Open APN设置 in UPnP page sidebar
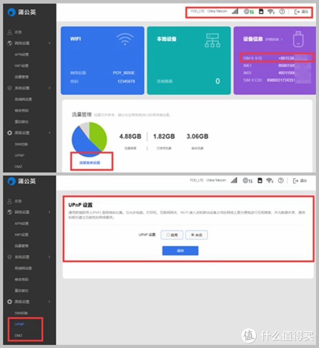This screenshot has width=319, height=348. click(22, 223)
